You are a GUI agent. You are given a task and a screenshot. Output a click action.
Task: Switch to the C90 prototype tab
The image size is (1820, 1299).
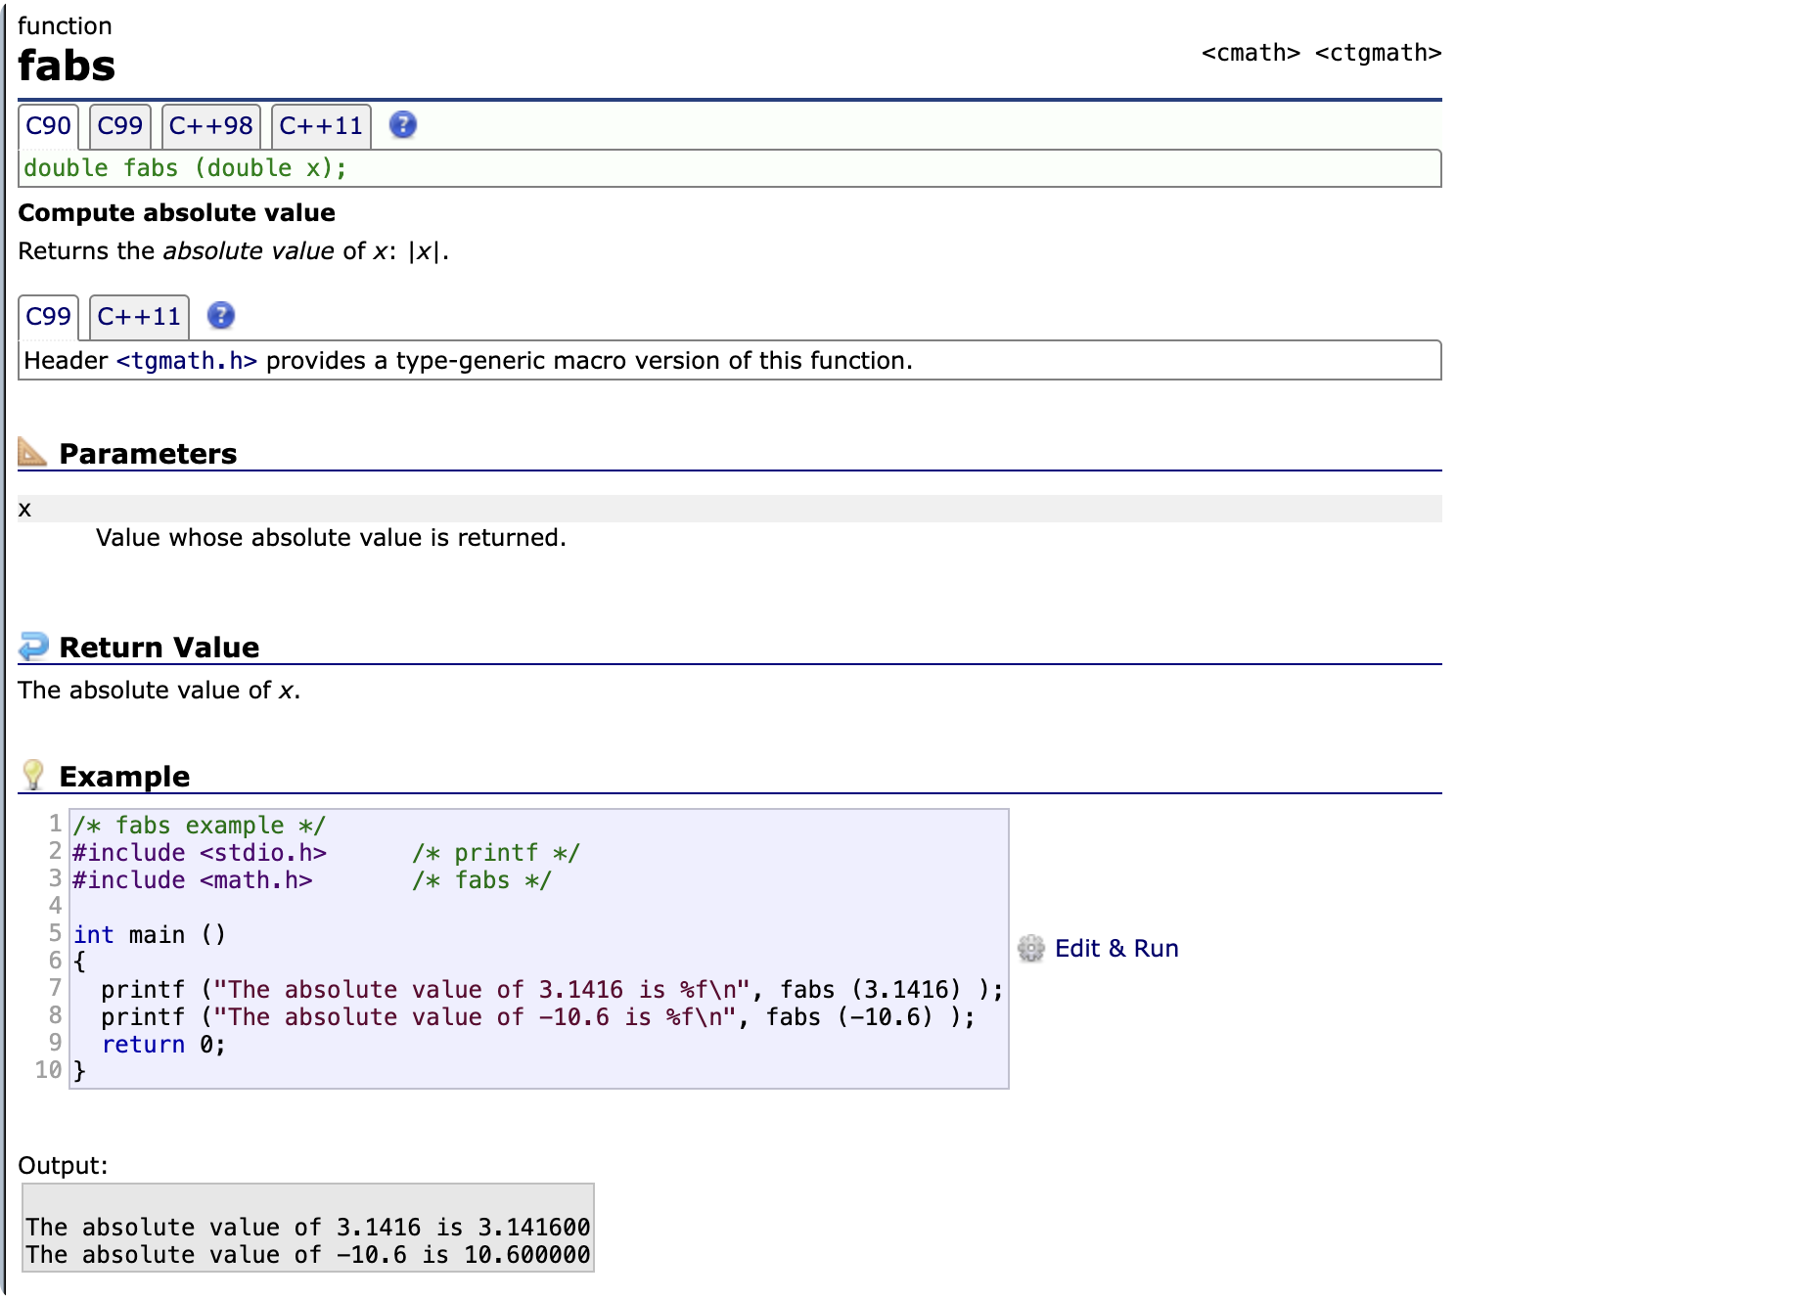[48, 126]
